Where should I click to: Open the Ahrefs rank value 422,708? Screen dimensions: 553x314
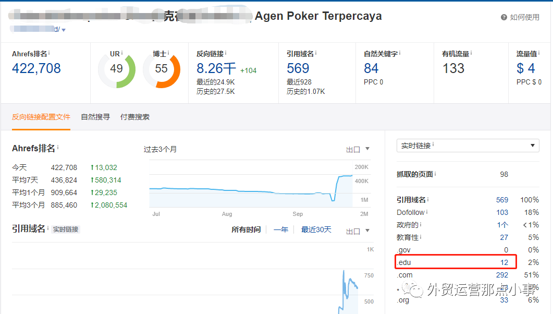click(x=36, y=68)
